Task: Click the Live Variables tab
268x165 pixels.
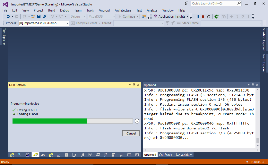Action: [x=183, y=155]
